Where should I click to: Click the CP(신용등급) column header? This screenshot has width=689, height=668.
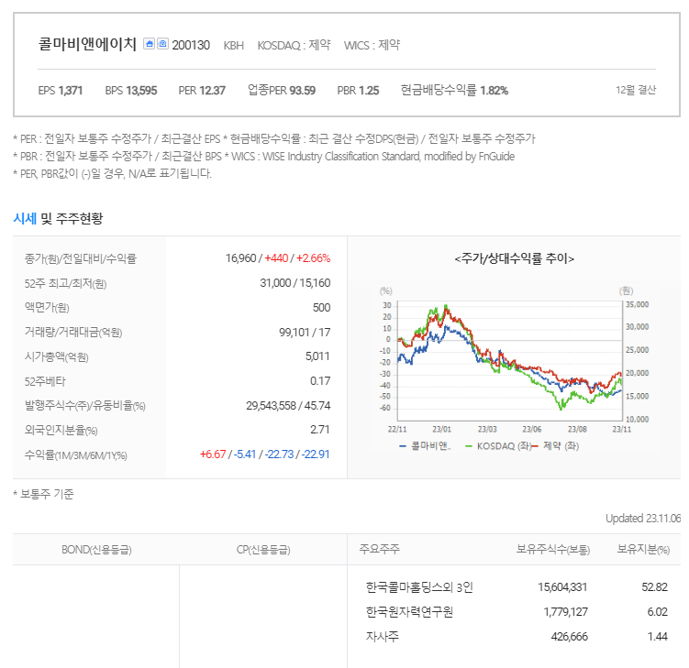(x=263, y=550)
